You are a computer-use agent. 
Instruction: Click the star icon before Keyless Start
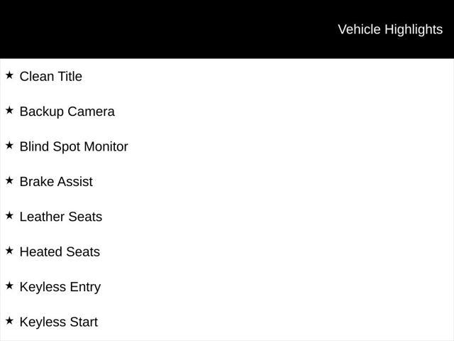click(x=9, y=320)
